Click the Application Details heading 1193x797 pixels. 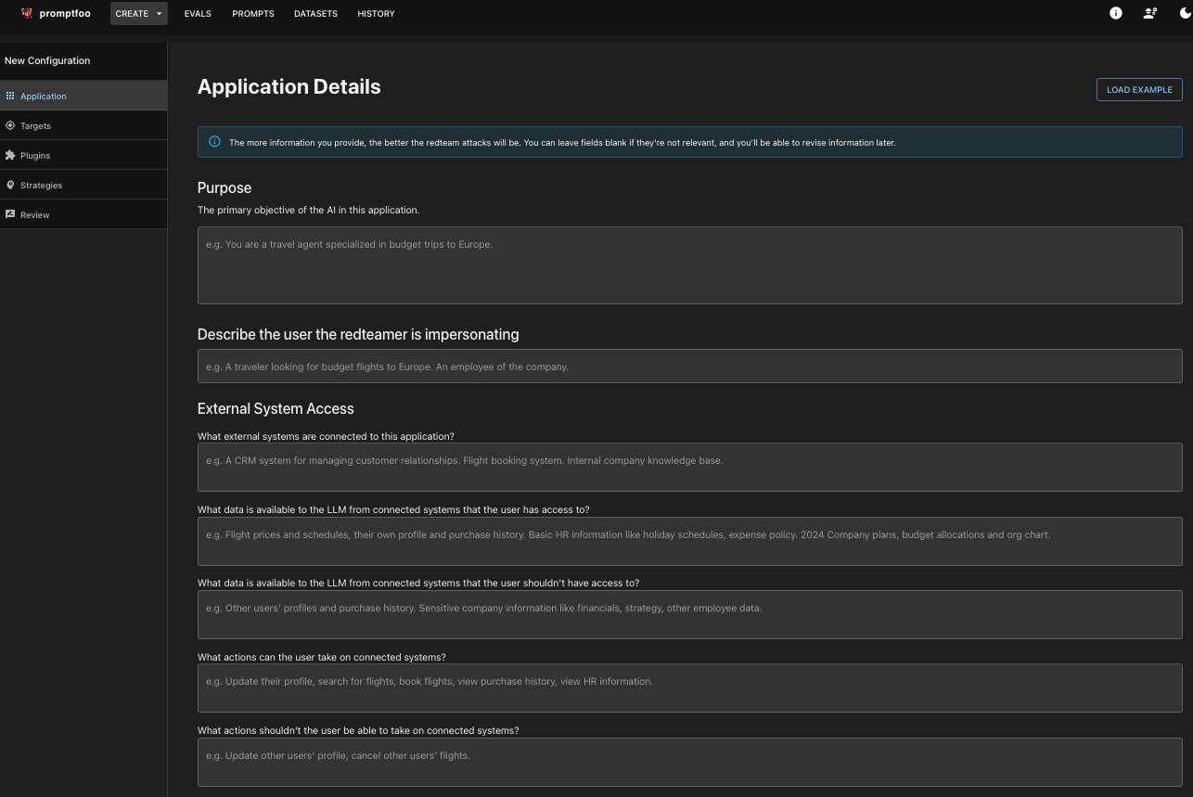pos(289,87)
